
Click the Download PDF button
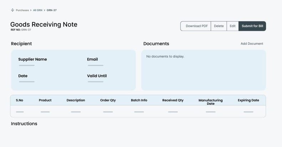[196, 26]
